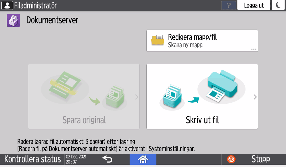Log out with the Logga ut button
Viewport: 286px width, 167px height.
(x=254, y=5)
